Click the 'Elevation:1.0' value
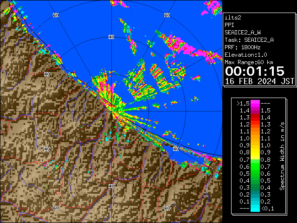This screenshot has width=297, height=223. (246, 55)
